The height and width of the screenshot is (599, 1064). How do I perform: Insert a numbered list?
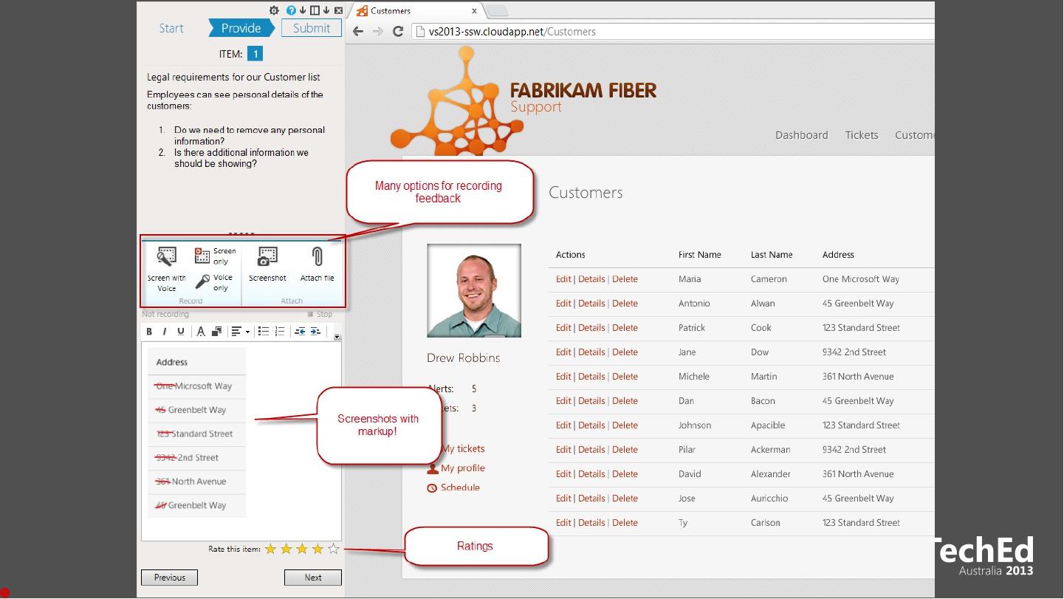[279, 332]
